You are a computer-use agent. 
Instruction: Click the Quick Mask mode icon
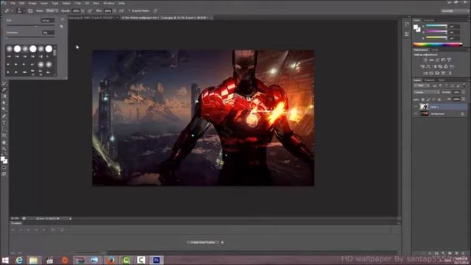tap(4, 167)
